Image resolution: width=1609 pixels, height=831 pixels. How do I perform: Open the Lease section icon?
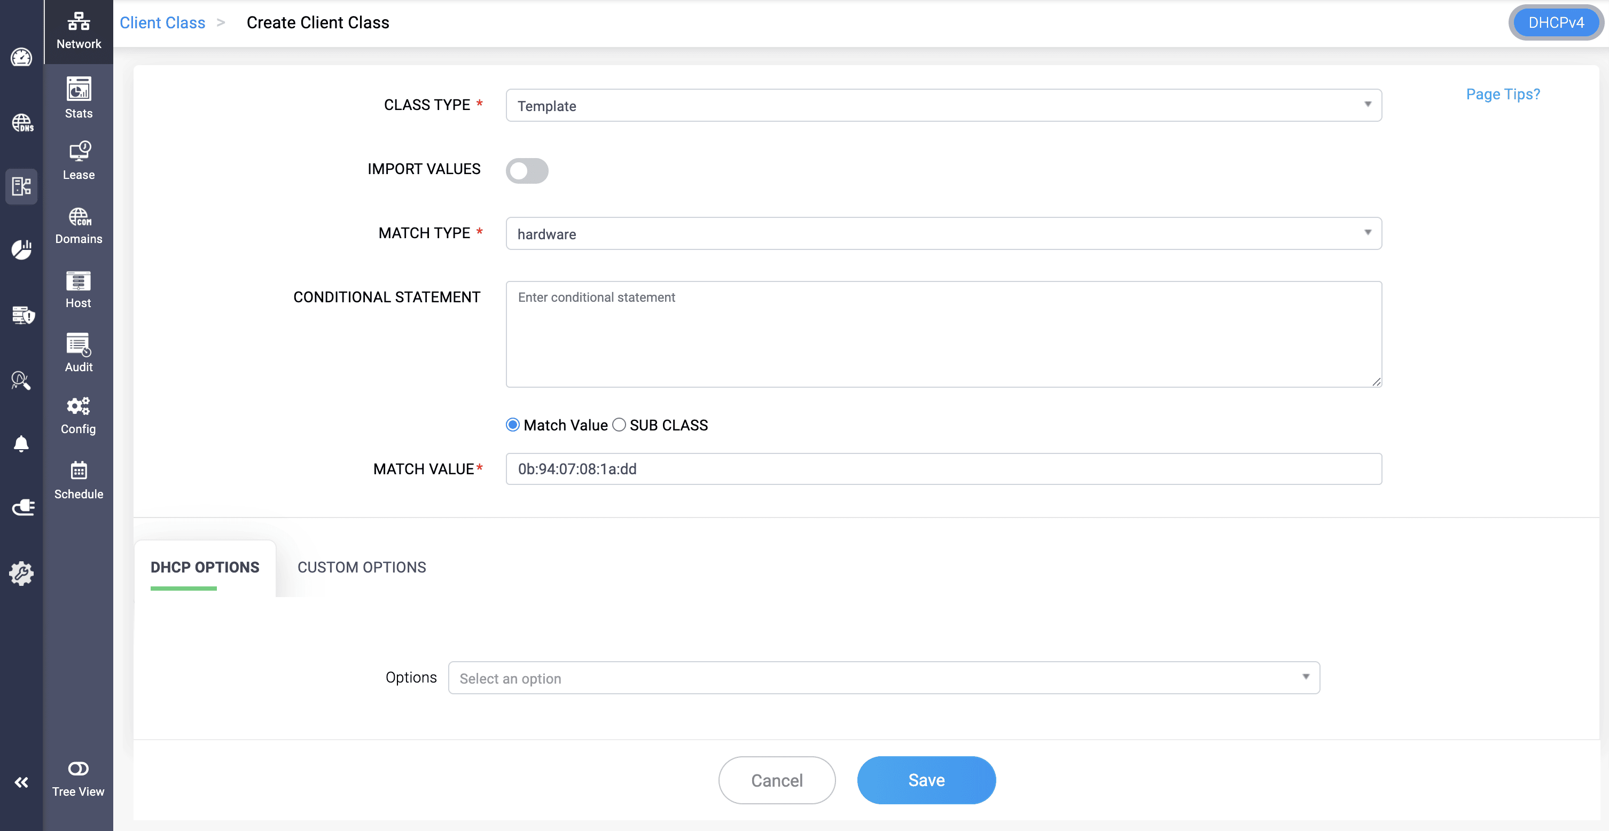click(78, 160)
